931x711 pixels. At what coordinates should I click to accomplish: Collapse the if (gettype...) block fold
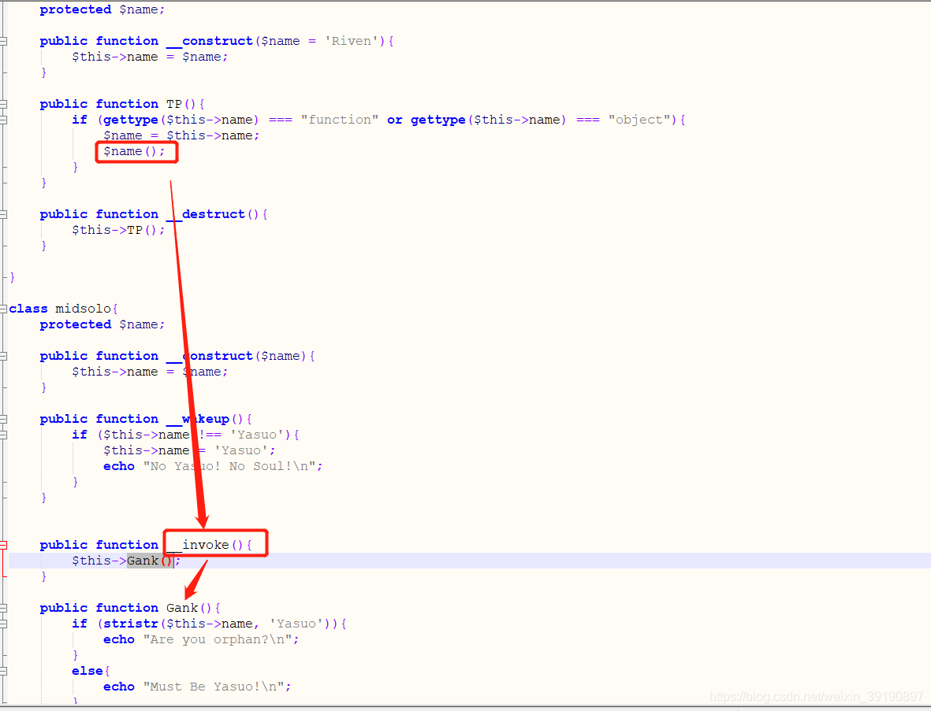(x=3, y=120)
